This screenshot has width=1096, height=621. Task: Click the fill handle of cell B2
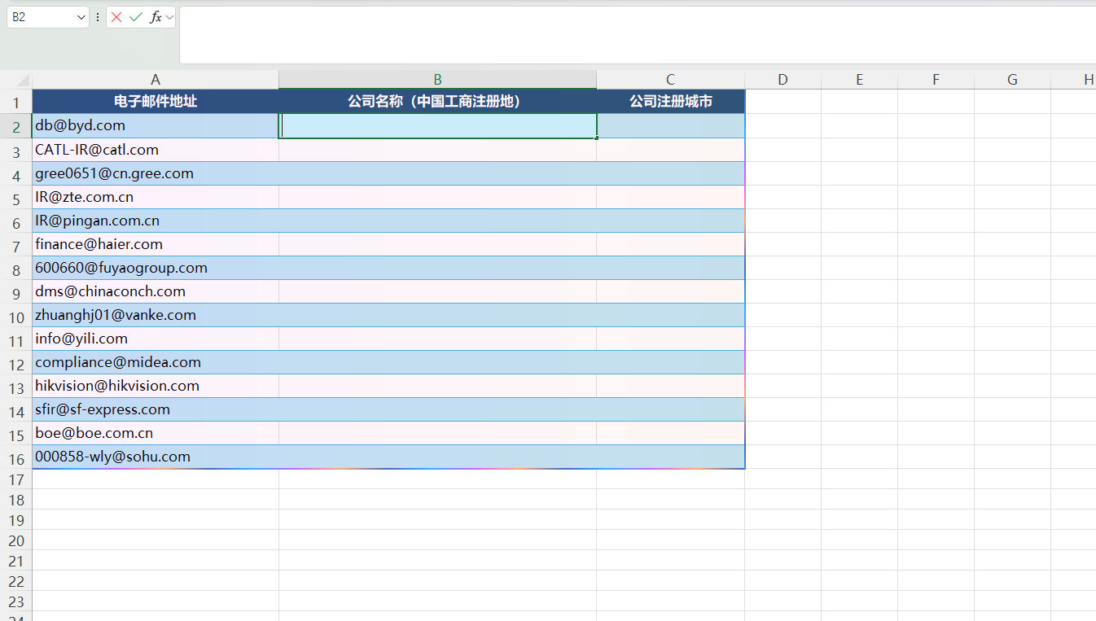[x=597, y=138]
